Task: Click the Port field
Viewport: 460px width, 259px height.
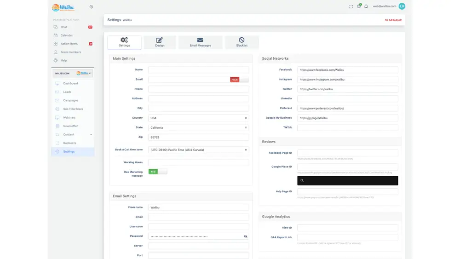Action: 198,255
